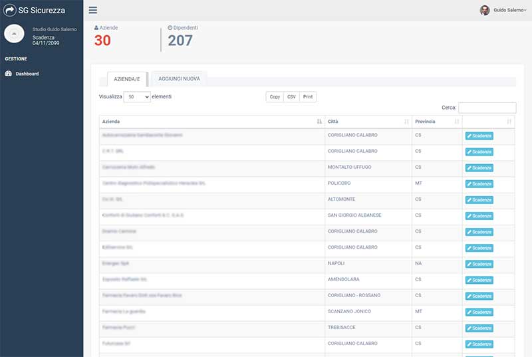Click the Scadenza 04/11/2099 sidebar text
The image size is (532, 357).
click(46, 41)
